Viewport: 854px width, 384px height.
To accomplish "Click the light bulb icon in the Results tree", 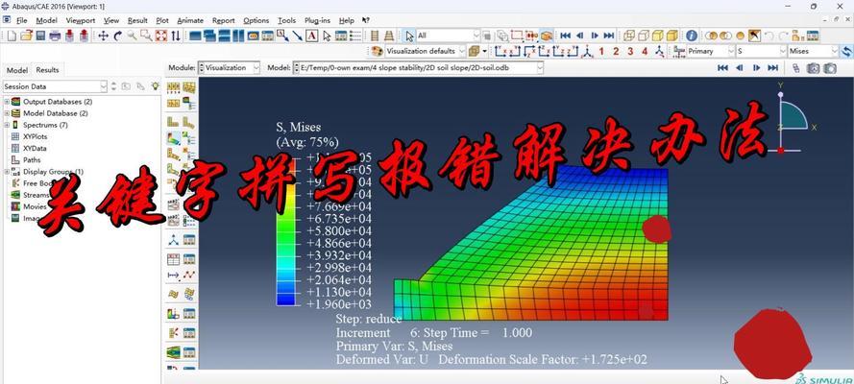I will pyautogui.click(x=156, y=86).
